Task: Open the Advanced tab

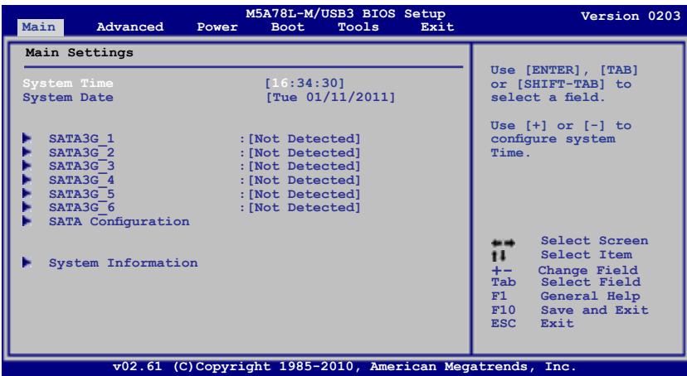Action: coord(129,27)
